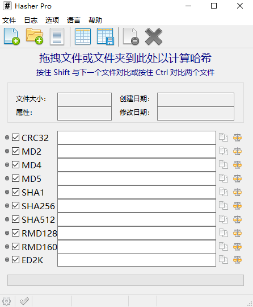This screenshot has height=307, width=253.
Task: Compare the MD5 hash using scales icon
Action: coord(237,179)
